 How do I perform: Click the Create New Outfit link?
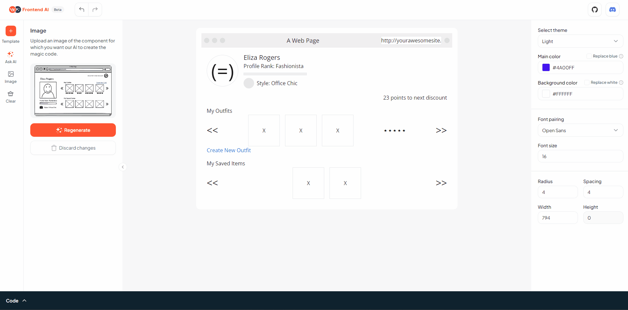[229, 150]
